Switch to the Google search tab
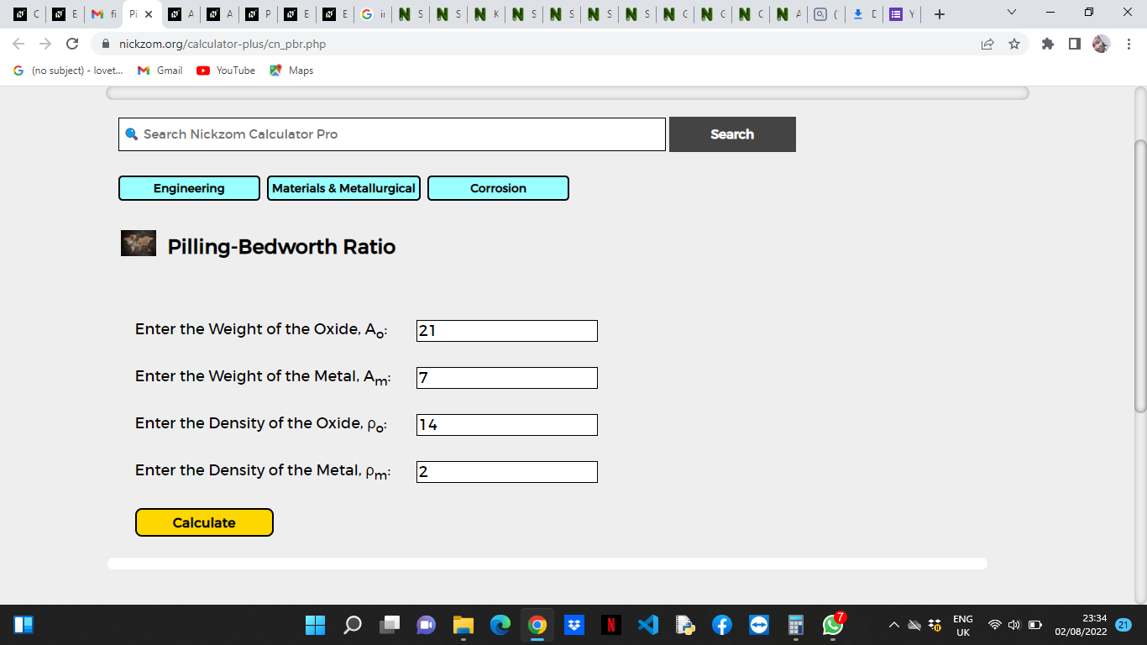Image resolution: width=1147 pixels, height=645 pixels. [x=374, y=14]
